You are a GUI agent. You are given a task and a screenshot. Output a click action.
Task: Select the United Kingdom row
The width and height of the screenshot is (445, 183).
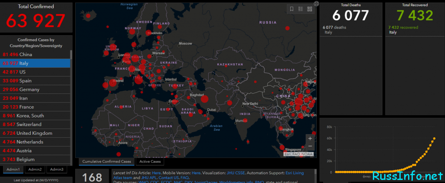[35, 133]
